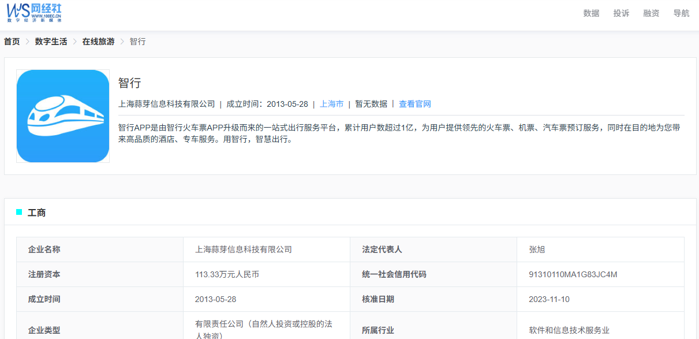Go to 首页 breadcrumb
This screenshot has width=699, height=339.
coord(12,42)
